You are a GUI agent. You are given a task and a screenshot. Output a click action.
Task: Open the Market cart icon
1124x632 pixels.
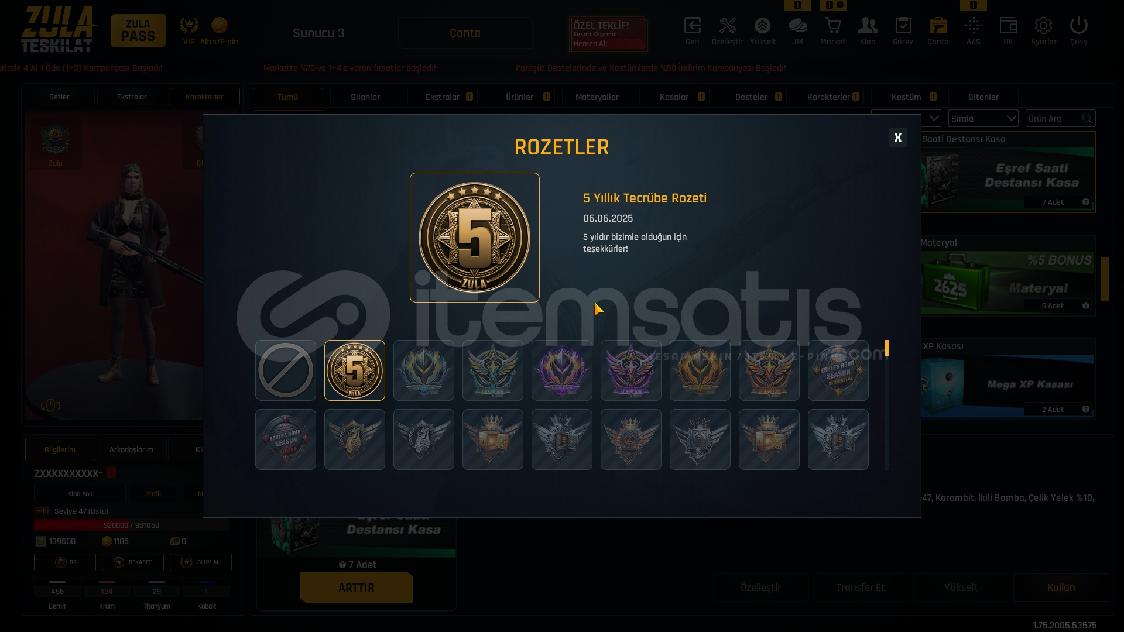(832, 26)
